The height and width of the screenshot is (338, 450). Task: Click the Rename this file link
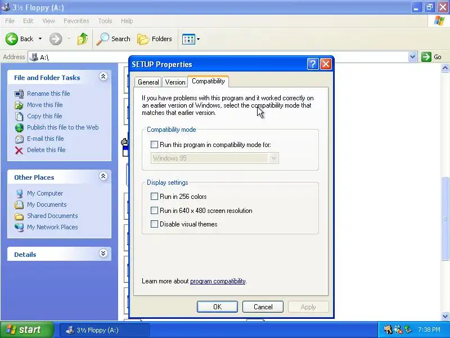48,94
